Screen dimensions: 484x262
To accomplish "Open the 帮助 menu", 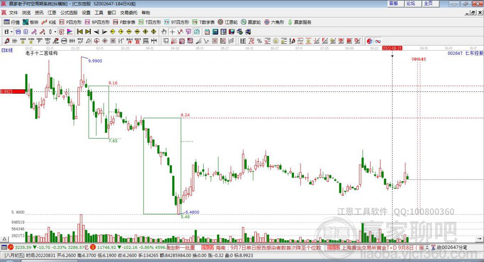I will (x=146, y=13).
